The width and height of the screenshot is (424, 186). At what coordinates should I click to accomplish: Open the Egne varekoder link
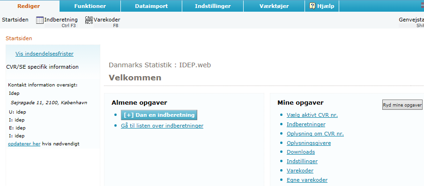(x=307, y=180)
